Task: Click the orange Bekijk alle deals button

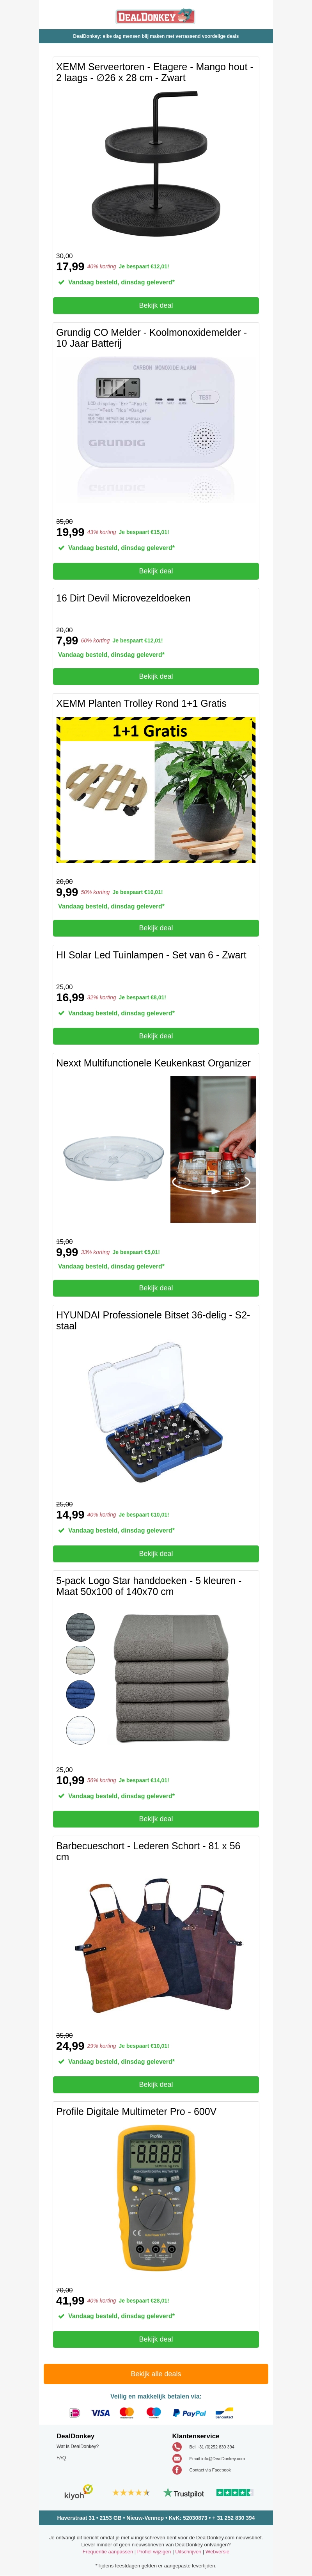Action: [x=156, y=2373]
